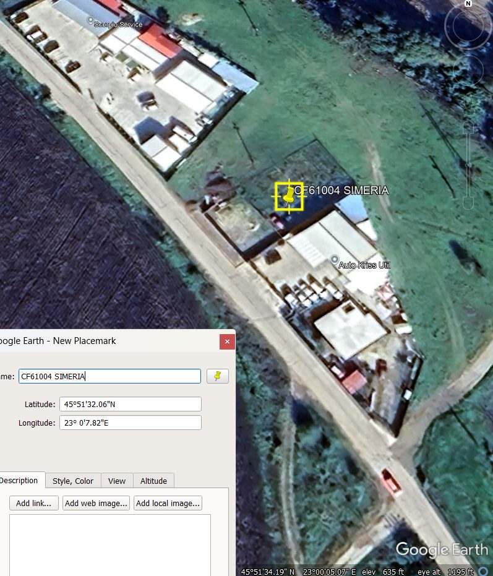Click the elev 635 ft status readout
This screenshot has width=493, height=576.
tap(383, 572)
